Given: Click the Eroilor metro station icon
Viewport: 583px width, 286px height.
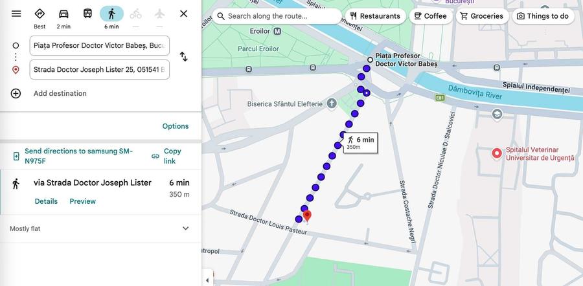Looking at the screenshot, I should click(277, 32).
